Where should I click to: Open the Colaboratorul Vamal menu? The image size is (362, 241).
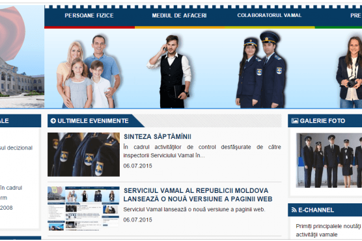pyautogui.click(x=270, y=15)
